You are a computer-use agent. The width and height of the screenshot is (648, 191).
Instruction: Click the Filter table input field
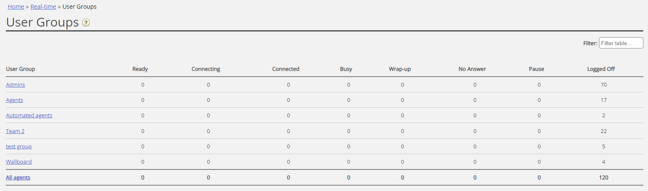[x=621, y=43]
